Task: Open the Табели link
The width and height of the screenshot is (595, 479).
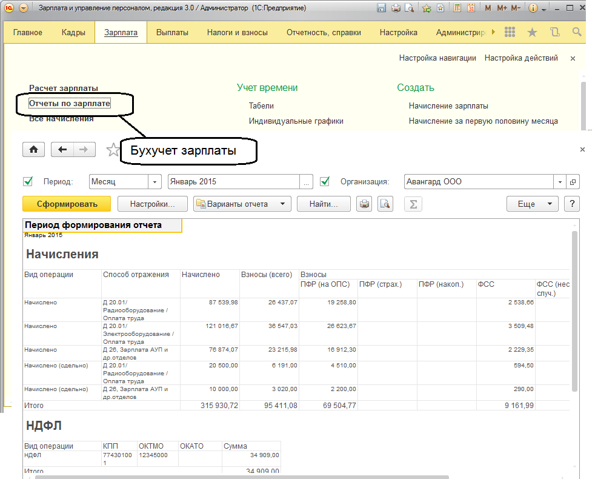Action: click(261, 106)
